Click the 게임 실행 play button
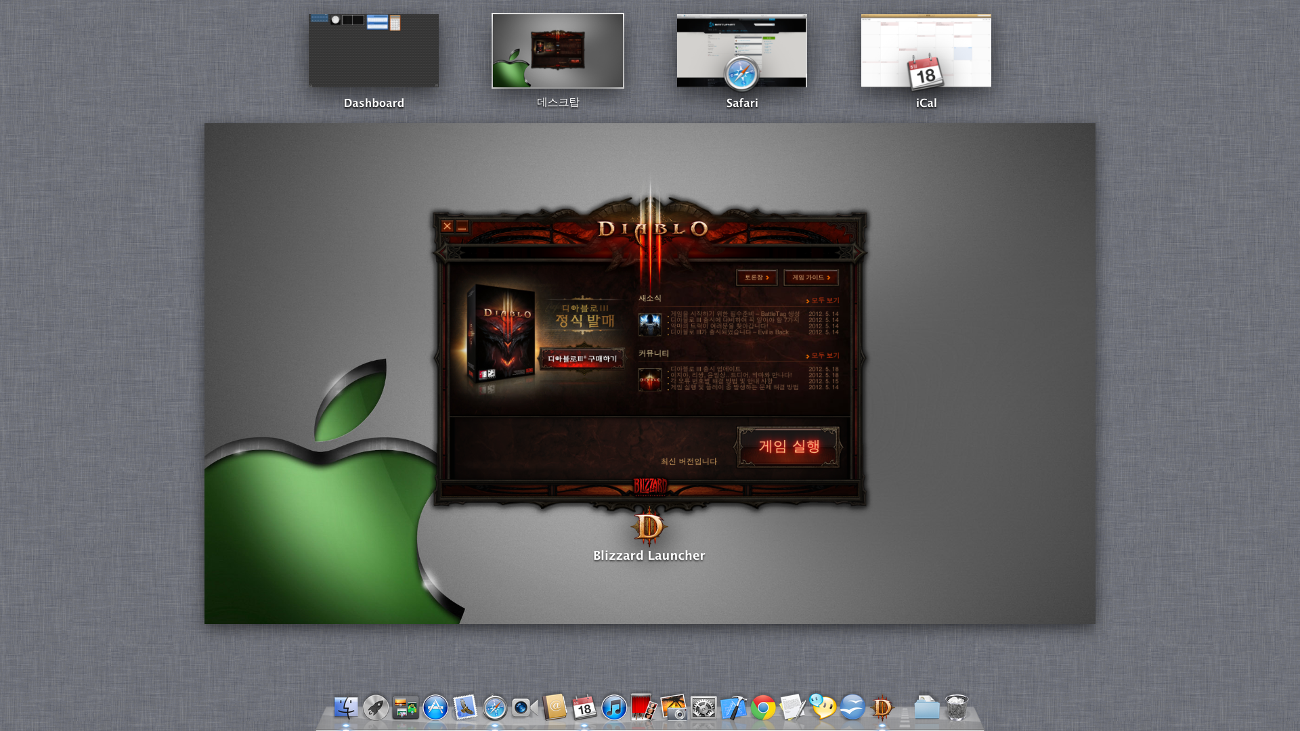The width and height of the screenshot is (1300, 731). 789,447
